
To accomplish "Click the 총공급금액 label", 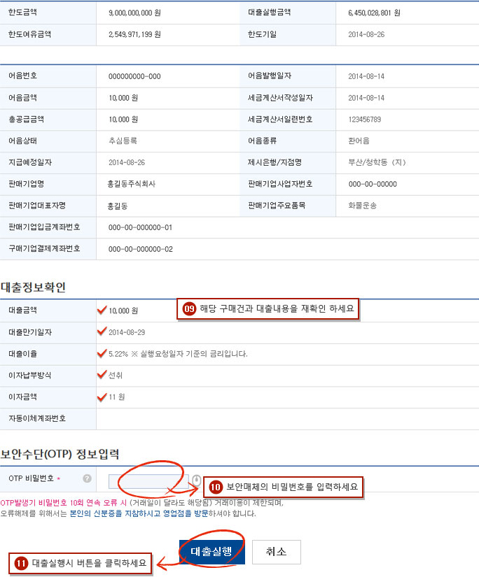I will click(x=26, y=119).
